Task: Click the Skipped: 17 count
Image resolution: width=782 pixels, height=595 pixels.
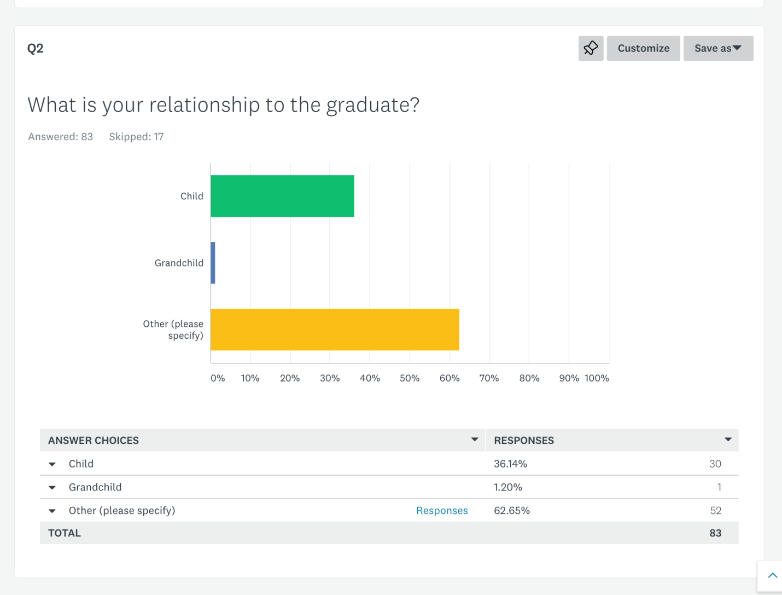Action: click(x=136, y=136)
